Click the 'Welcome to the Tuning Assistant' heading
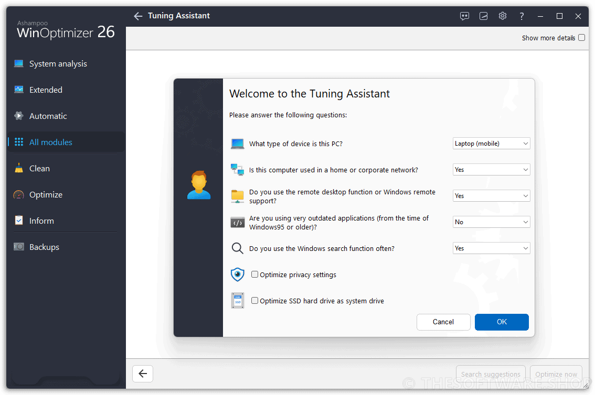The height and width of the screenshot is (395, 595). [309, 94]
